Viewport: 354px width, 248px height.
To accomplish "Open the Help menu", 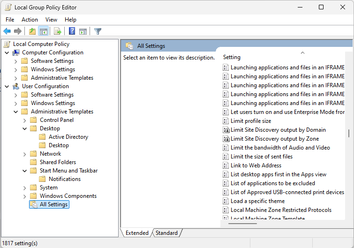I will [x=70, y=20].
